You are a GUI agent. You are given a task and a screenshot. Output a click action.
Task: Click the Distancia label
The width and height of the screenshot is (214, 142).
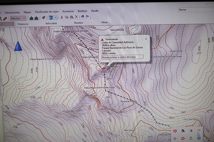[x=23, y=24]
